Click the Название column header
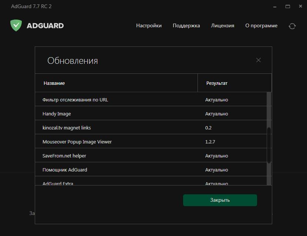Image resolution: width=307 pixels, height=236 pixels. (54, 83)
